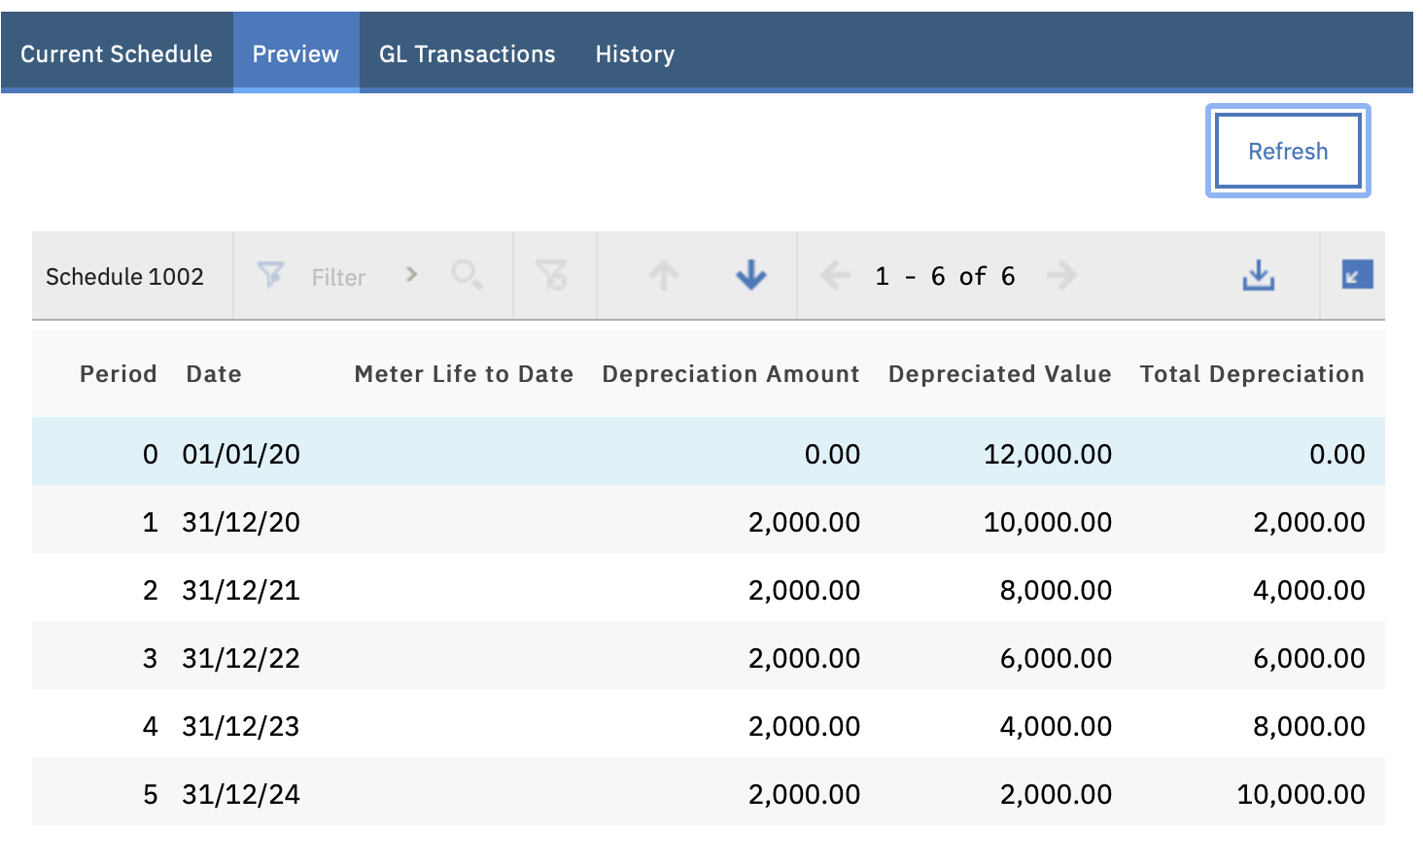The width and height of the screenshot is (1423, 865).
Task: Download the schedule table data
Action: coord(1258,276)
